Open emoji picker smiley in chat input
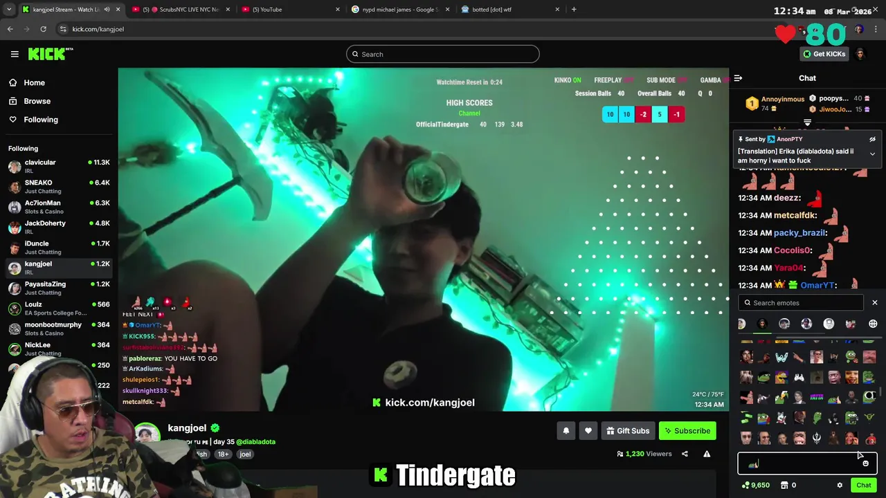The width and height of the screenshot is (886, 498). click(865, 463)
